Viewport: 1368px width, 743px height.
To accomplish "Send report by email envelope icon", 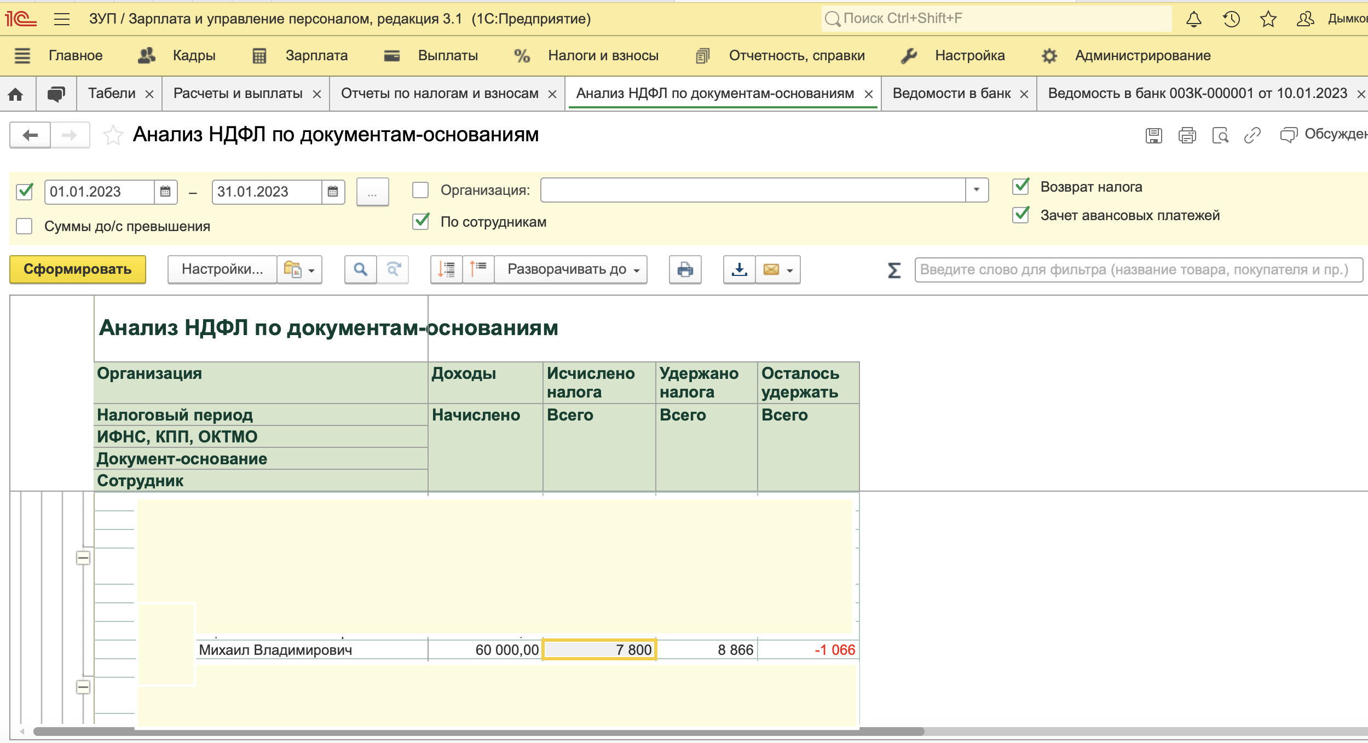I will tap(771, 269).
